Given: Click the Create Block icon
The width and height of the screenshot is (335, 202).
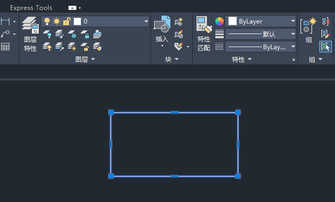Looking at the screenshot, I should 179,21.
